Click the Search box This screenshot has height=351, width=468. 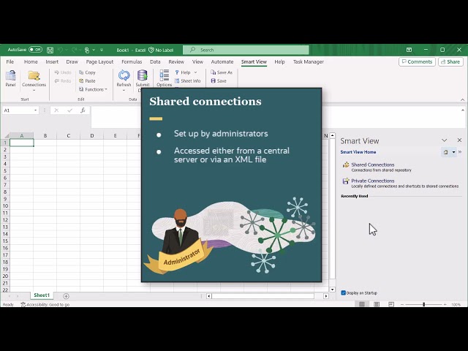click(x=246, y=50)
